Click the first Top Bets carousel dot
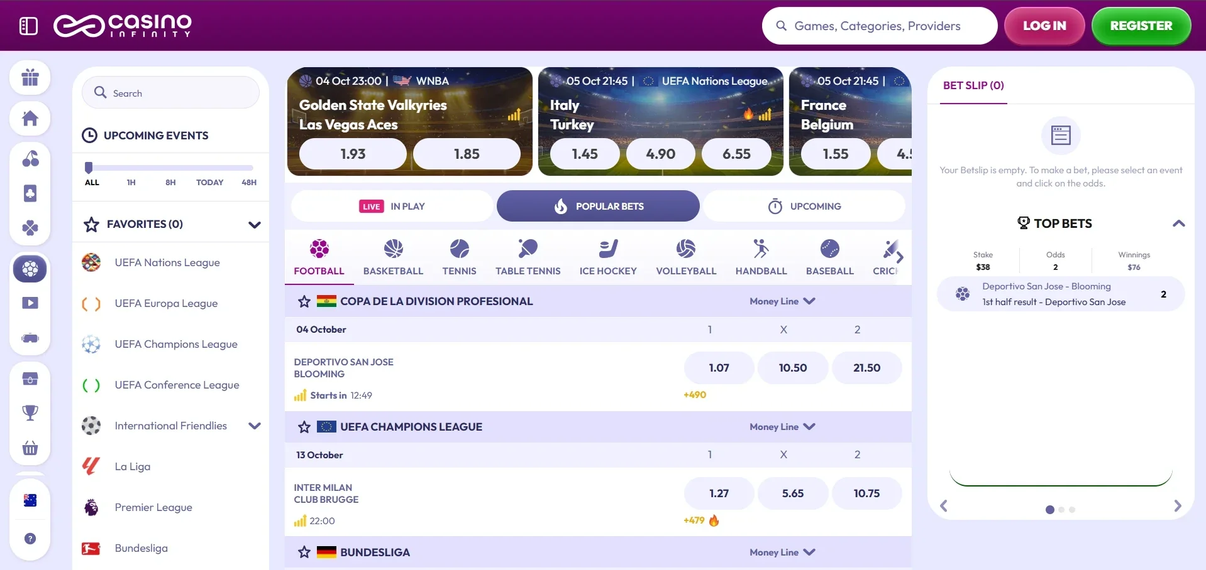The width and height of the screenshot is (1206, 570). (x=1049, y=510)
